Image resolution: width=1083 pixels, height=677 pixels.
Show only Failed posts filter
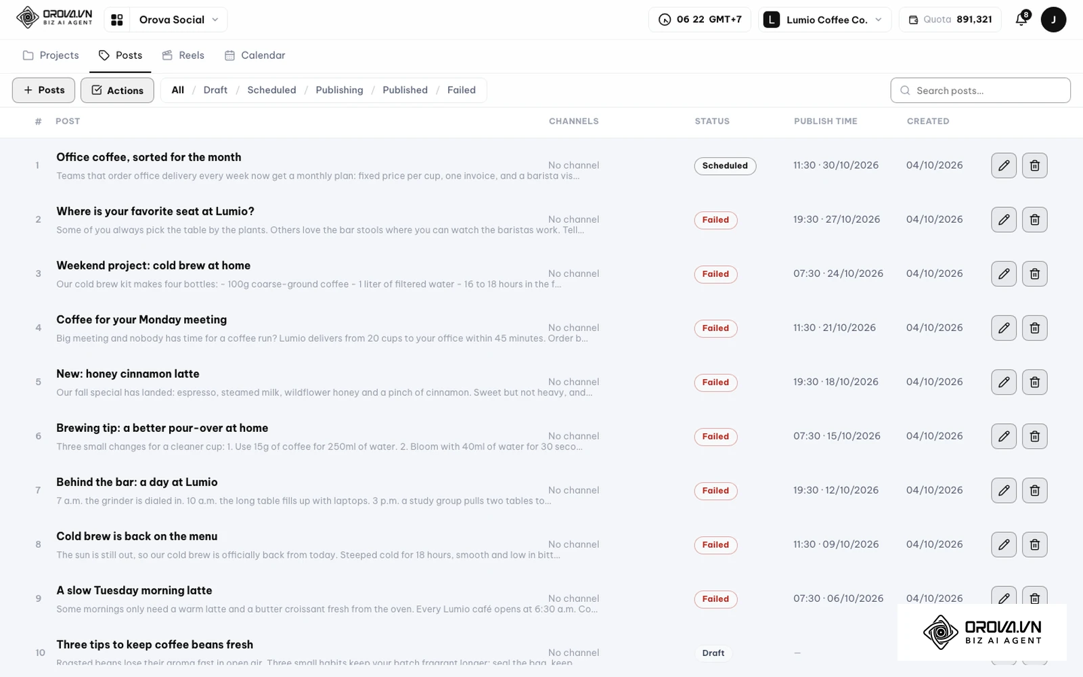(x=462, y=90)
